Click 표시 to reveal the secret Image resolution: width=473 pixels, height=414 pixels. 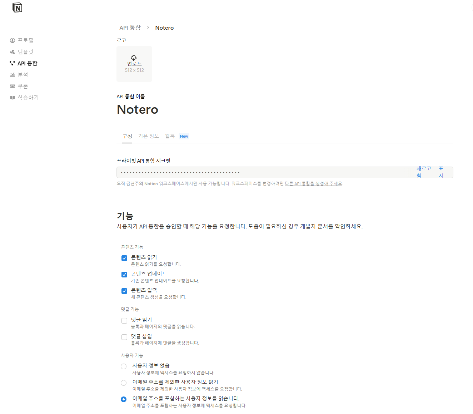[441, 172]
